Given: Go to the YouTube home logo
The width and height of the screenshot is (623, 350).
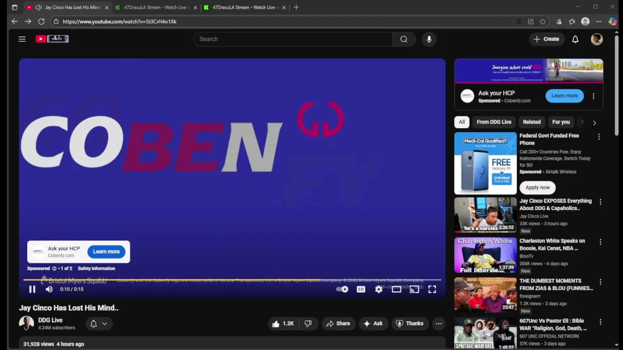Looking at the screenshot, I should click(x=52, y=39).
